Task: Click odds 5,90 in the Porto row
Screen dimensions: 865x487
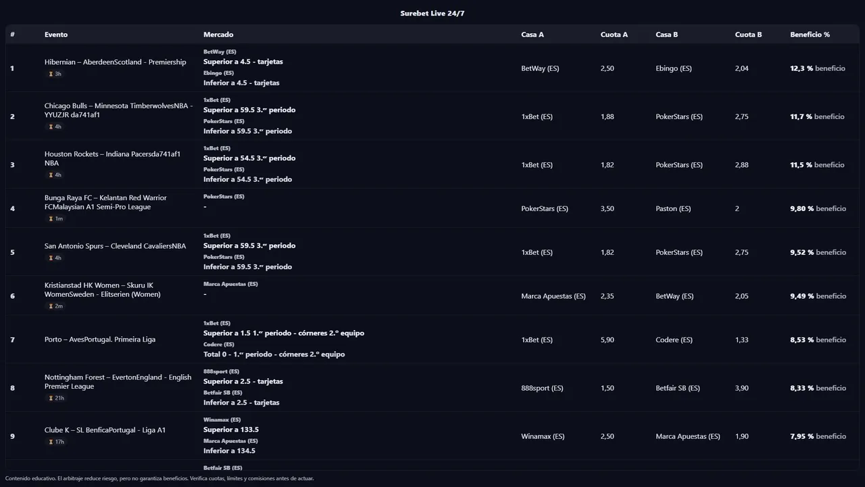Action: coord(607,340)
